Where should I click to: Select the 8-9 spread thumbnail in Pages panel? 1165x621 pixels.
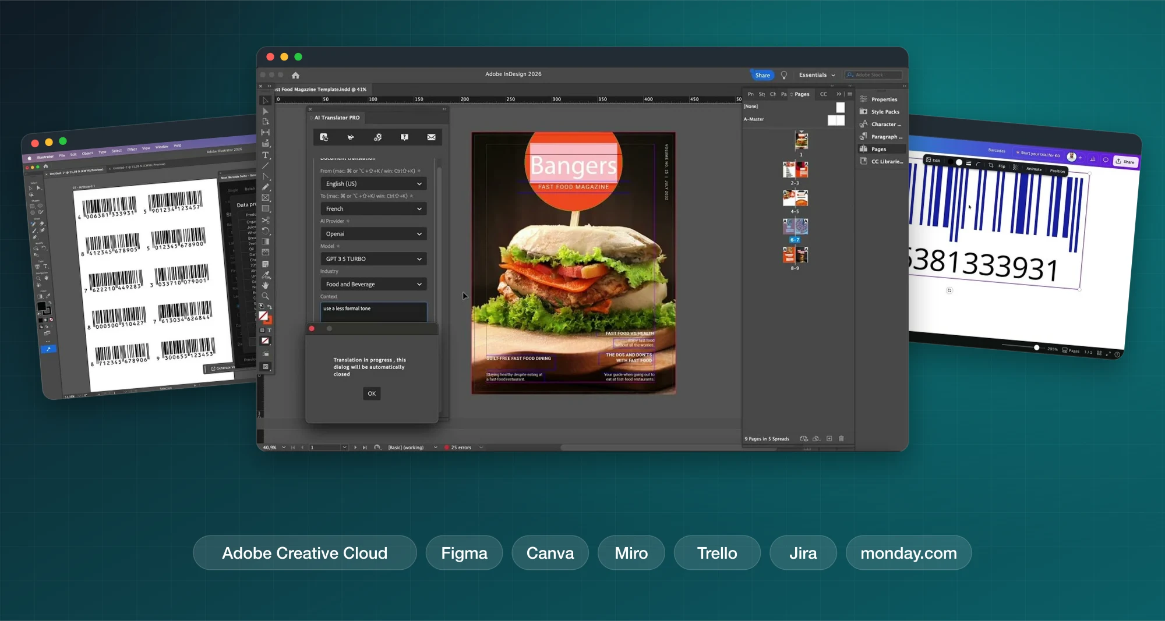795,254
